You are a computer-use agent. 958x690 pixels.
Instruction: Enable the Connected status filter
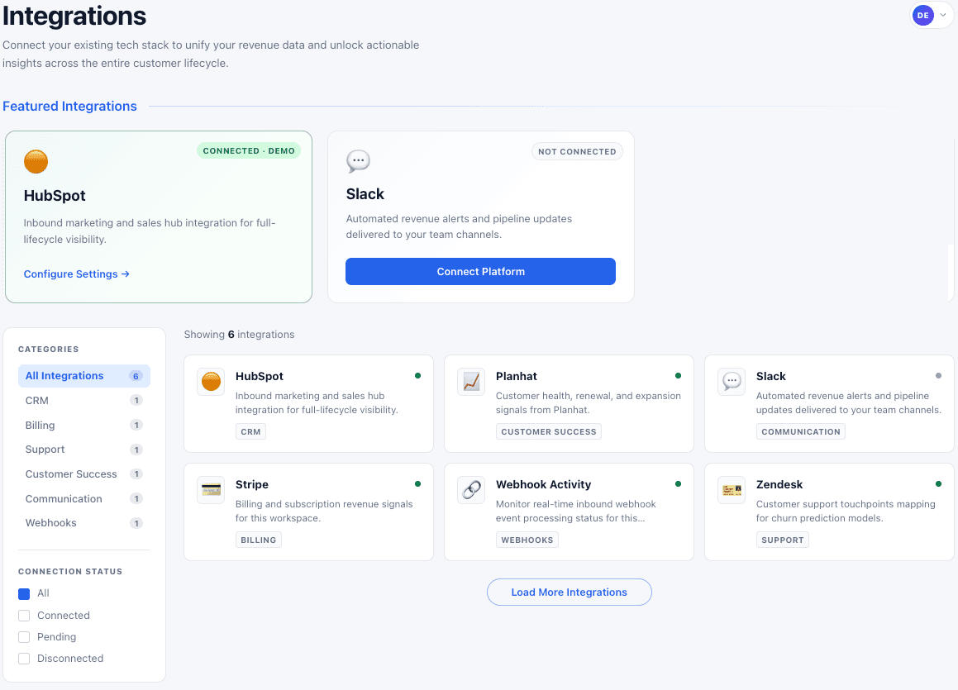click(x=24, y=616)
